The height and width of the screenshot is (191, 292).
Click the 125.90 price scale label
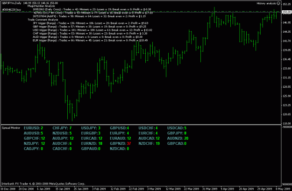coord(286,96)
